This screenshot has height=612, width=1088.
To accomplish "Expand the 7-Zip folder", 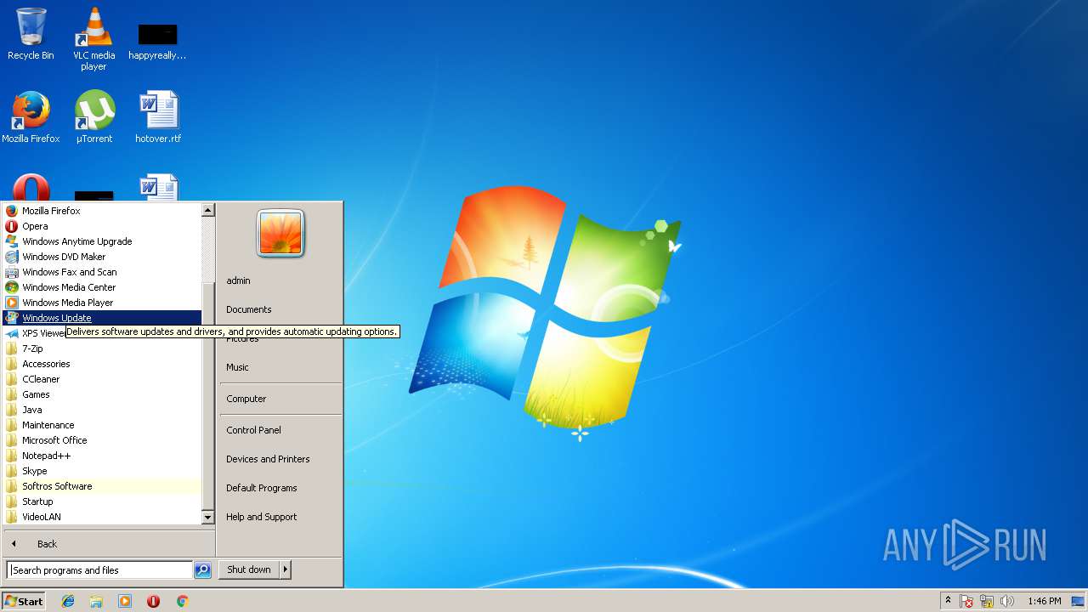I will pyautogui.click(x=102, y=348).
